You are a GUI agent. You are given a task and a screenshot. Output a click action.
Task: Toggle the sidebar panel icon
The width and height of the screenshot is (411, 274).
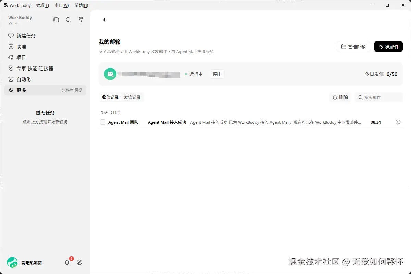56,20
